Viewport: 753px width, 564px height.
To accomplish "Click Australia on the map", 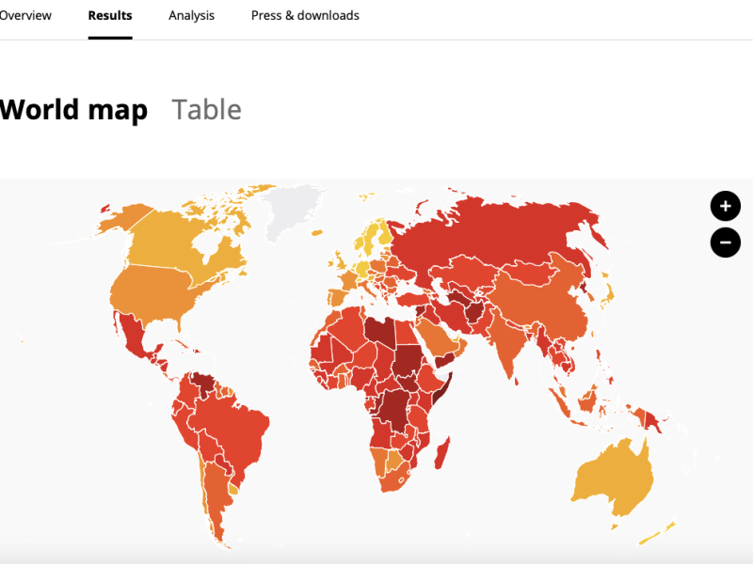I will [x=617, y=470].
